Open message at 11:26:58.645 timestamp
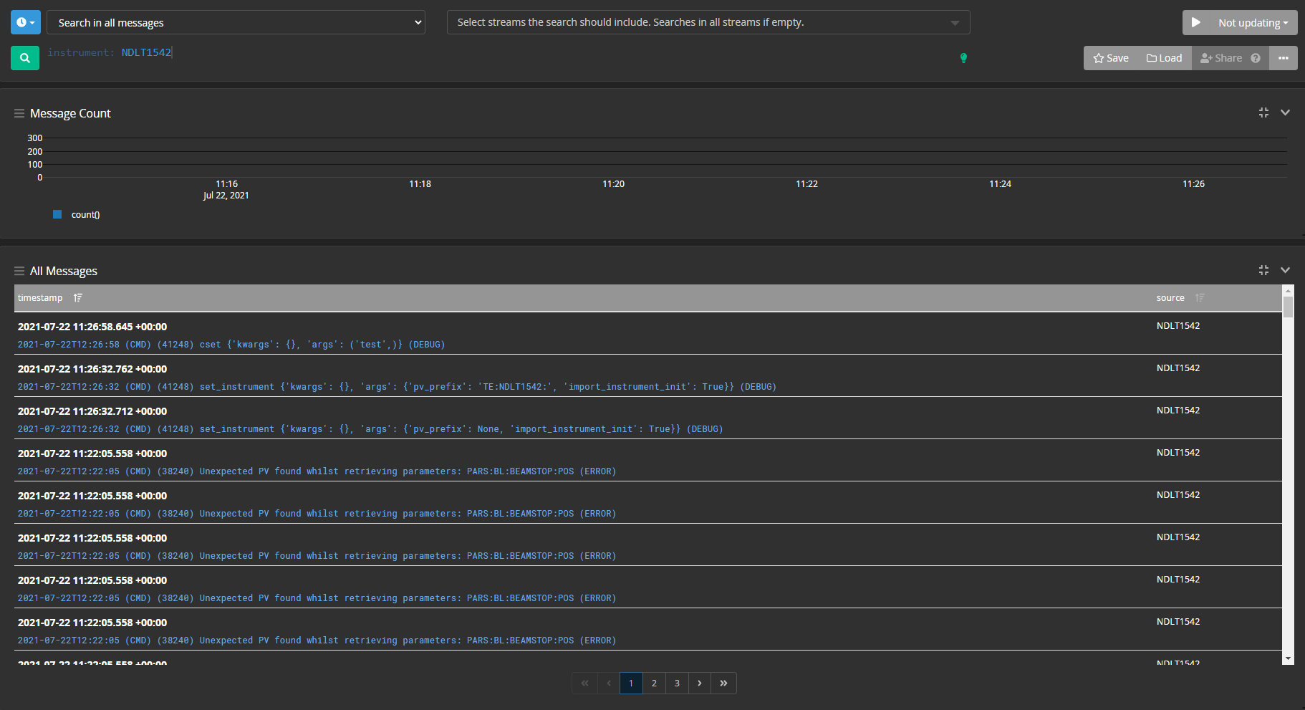The image size is (1305, 710). click(92, 327)
